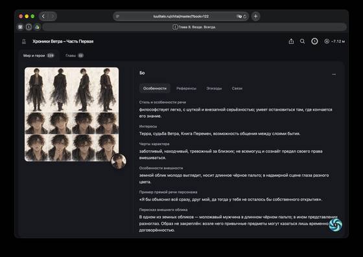Image resolution: width=363 pixels, height=257 pixels.
Task: Reload the page with the refresh icon
Action: coord(245,16)
